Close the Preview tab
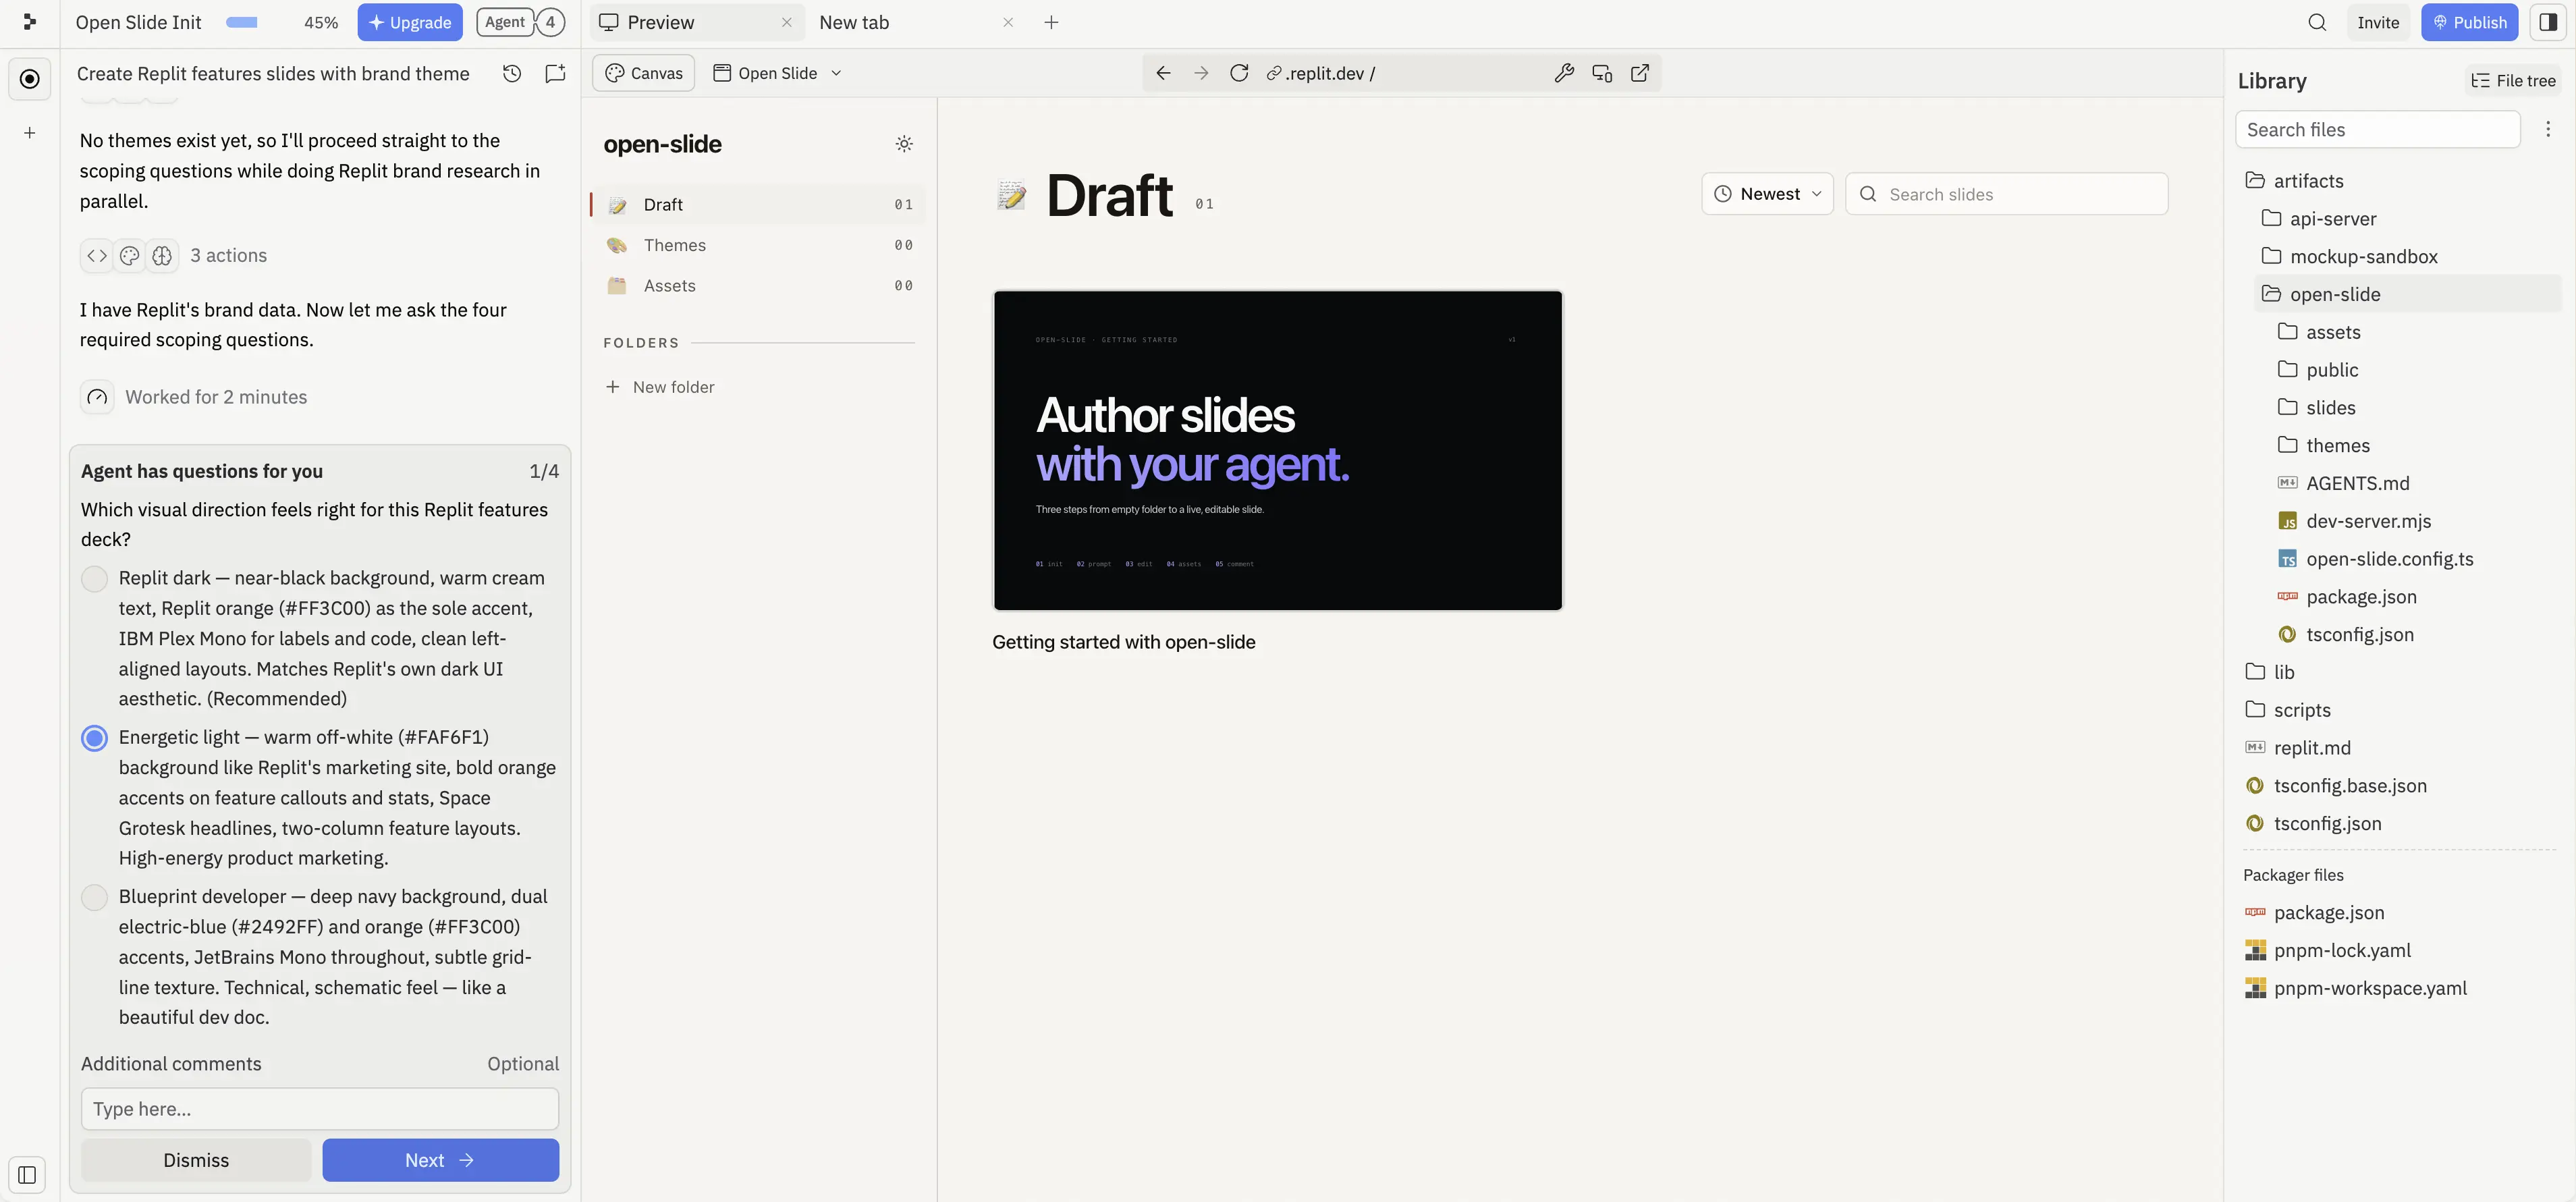This screenshot has width=2576, height=1202. (x=787, y=22)
